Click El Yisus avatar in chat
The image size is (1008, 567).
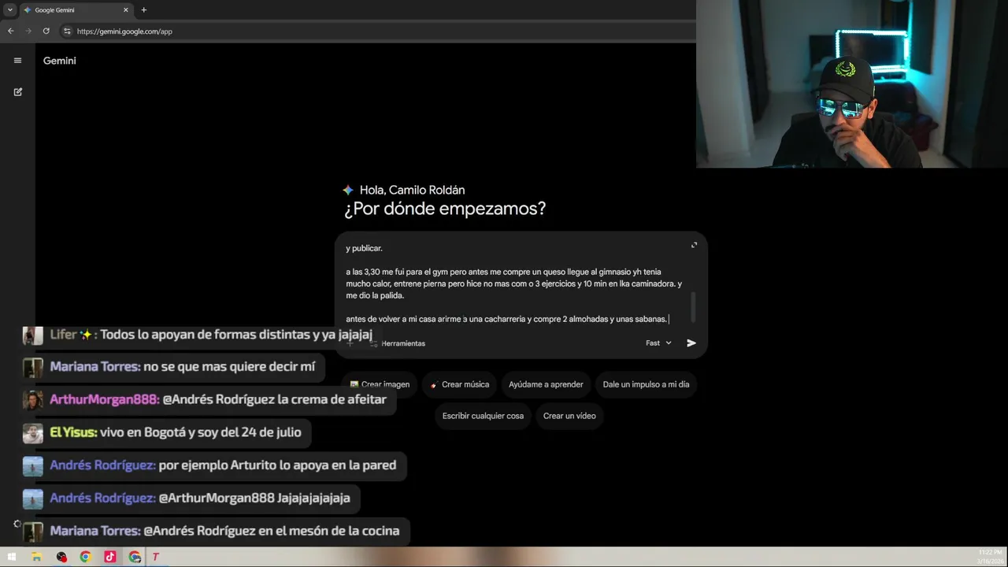[32, 433]
